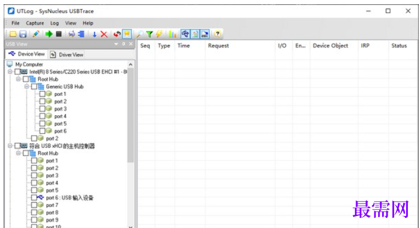The height and width of the screenshot is (228, 420).
Task: Check the Generic USB Hub checkbox
Action: tap(34, 86)
